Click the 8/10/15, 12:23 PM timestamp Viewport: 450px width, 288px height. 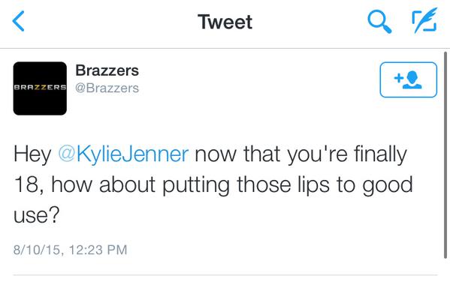click(70, 250)
